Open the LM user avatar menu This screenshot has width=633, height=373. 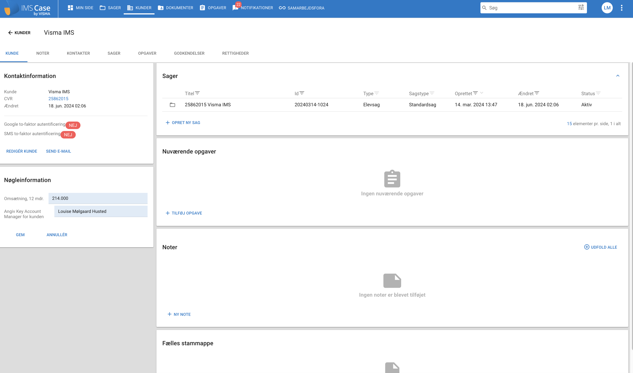click(x=607, y=8)
